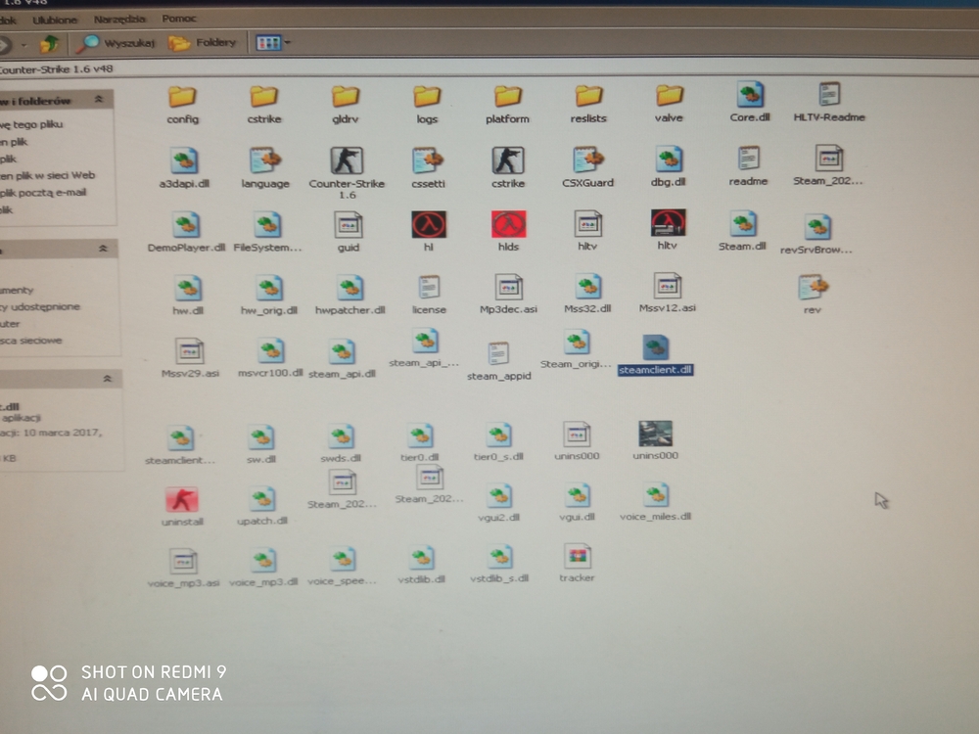Image resolution: width=979 pixels, height=734 pixels.
Task: Open the Pomoc menu
Action: (179, 19)
